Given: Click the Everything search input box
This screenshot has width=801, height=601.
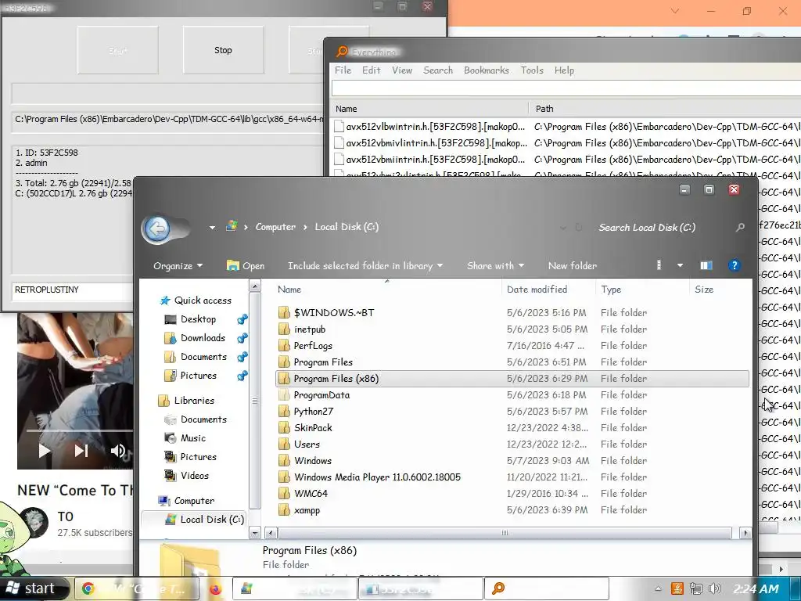Looking at the screenshot, I should coord(566,88).
